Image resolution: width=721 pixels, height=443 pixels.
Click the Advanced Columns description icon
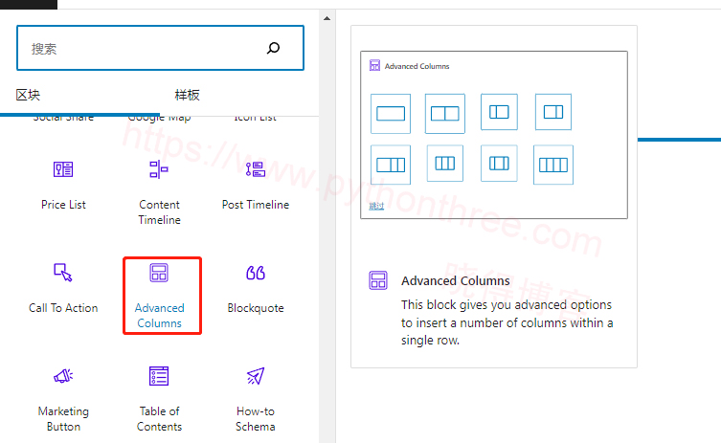378,280
